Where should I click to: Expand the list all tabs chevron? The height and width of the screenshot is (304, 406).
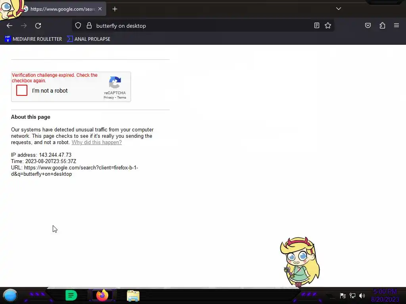[x=339, y=9]
